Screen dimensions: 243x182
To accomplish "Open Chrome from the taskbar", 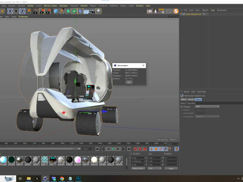I will [62, 178].
